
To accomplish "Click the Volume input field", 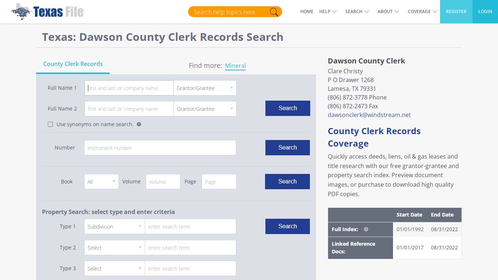I will click(163, 182).
